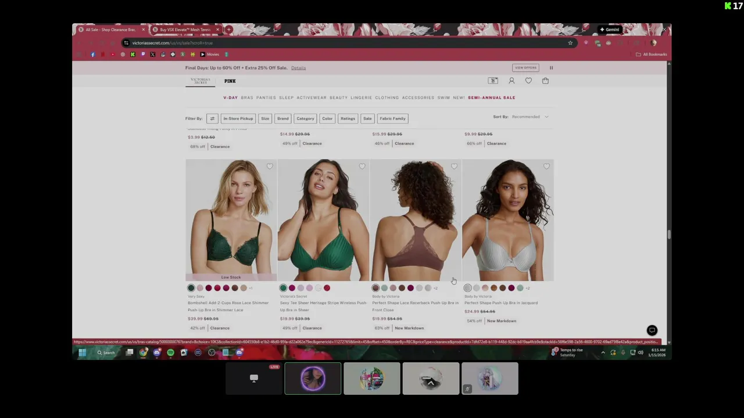Select the green swatch on Bombshell bra

pyautogui.click(x=191, y=288)
